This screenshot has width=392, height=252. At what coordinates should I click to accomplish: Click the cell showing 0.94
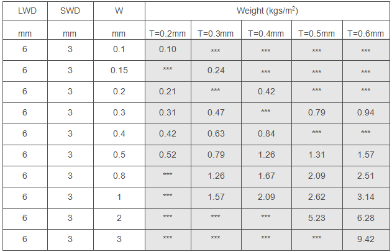pos(365,112)
